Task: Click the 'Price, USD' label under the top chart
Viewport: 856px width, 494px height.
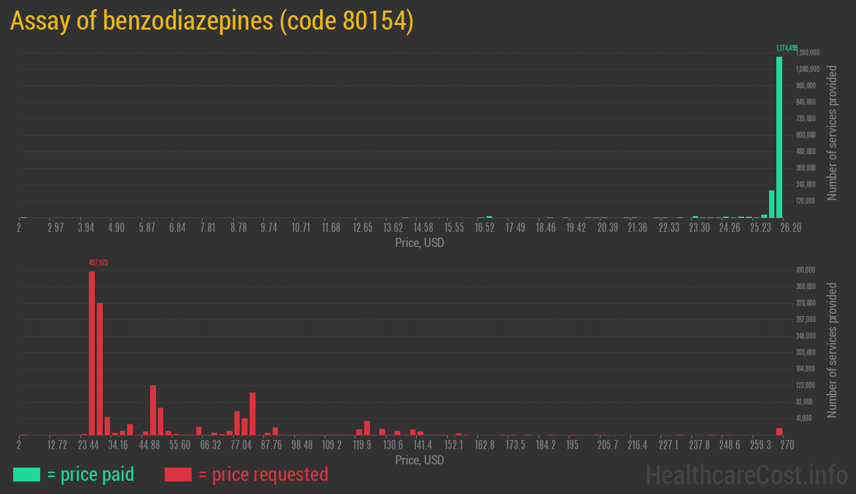Action: pyautogui.click(x=419, y=243)
